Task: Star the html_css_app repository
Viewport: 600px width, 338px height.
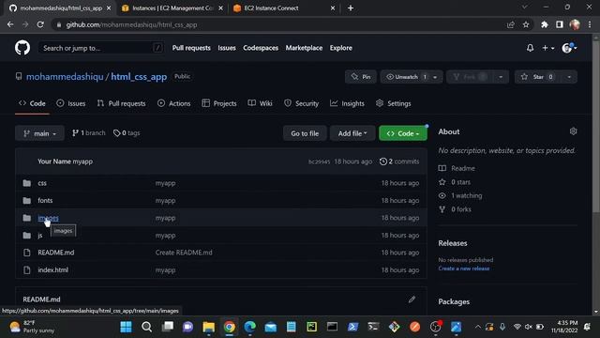Action: tap(537, 77)
